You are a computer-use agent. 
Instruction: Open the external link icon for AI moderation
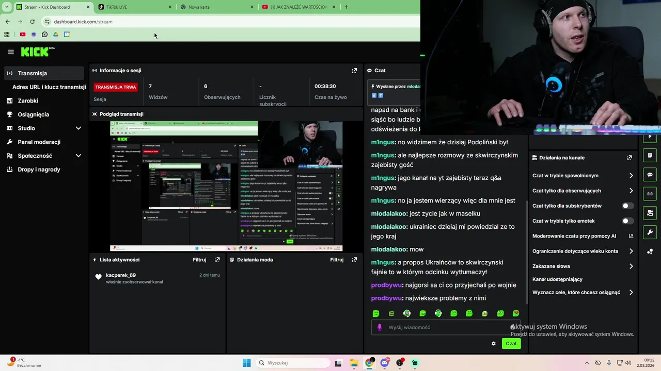click(x=631, y=236)
